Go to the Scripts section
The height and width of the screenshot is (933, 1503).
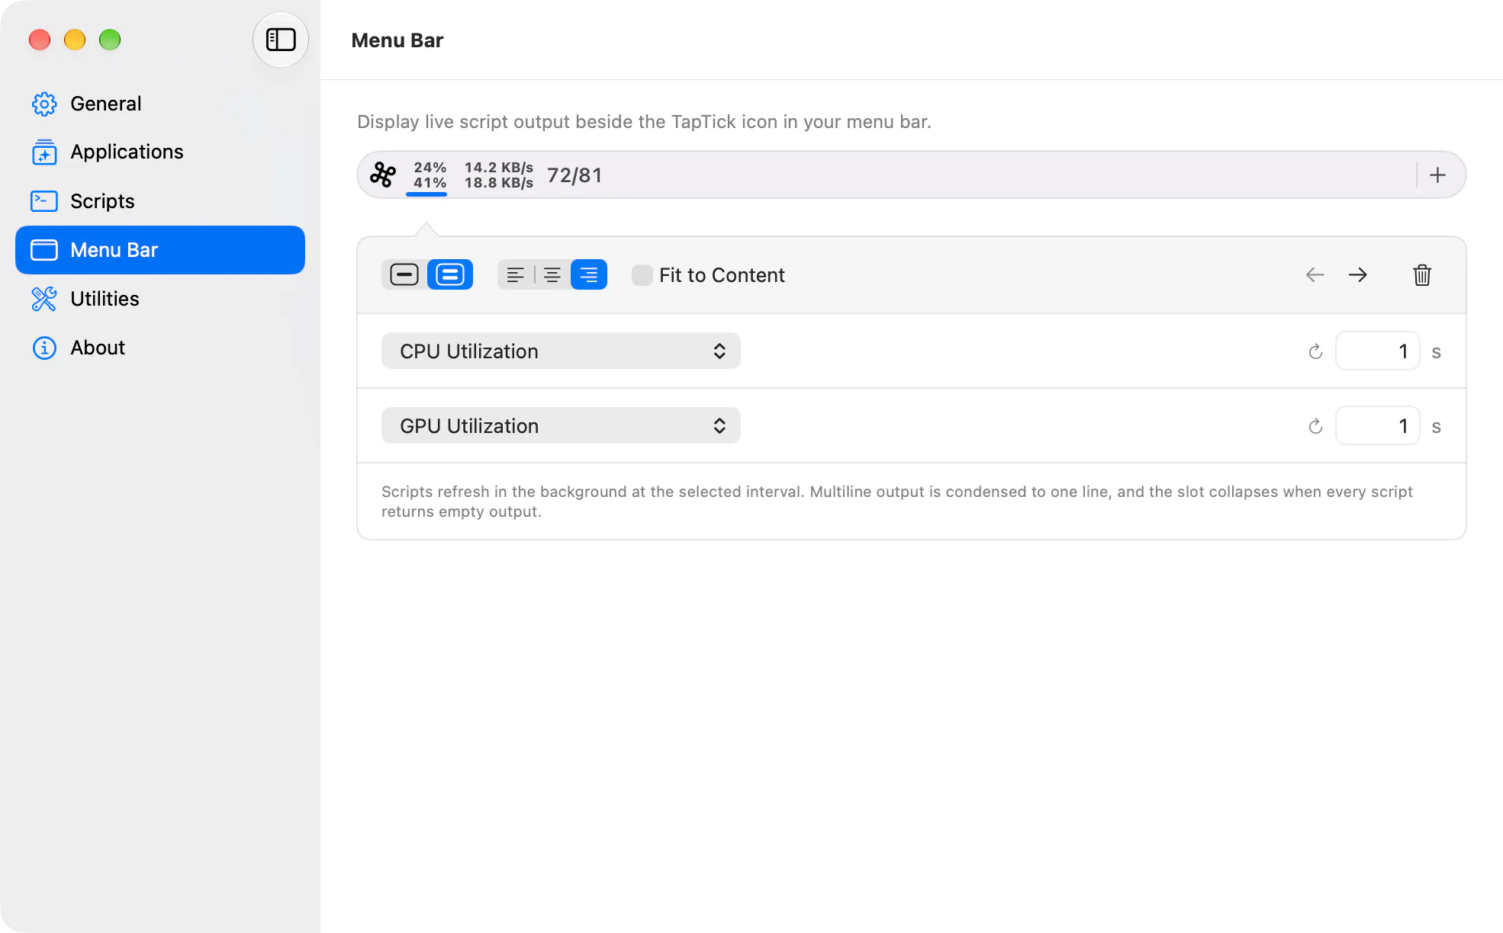[x=160, y=201]
